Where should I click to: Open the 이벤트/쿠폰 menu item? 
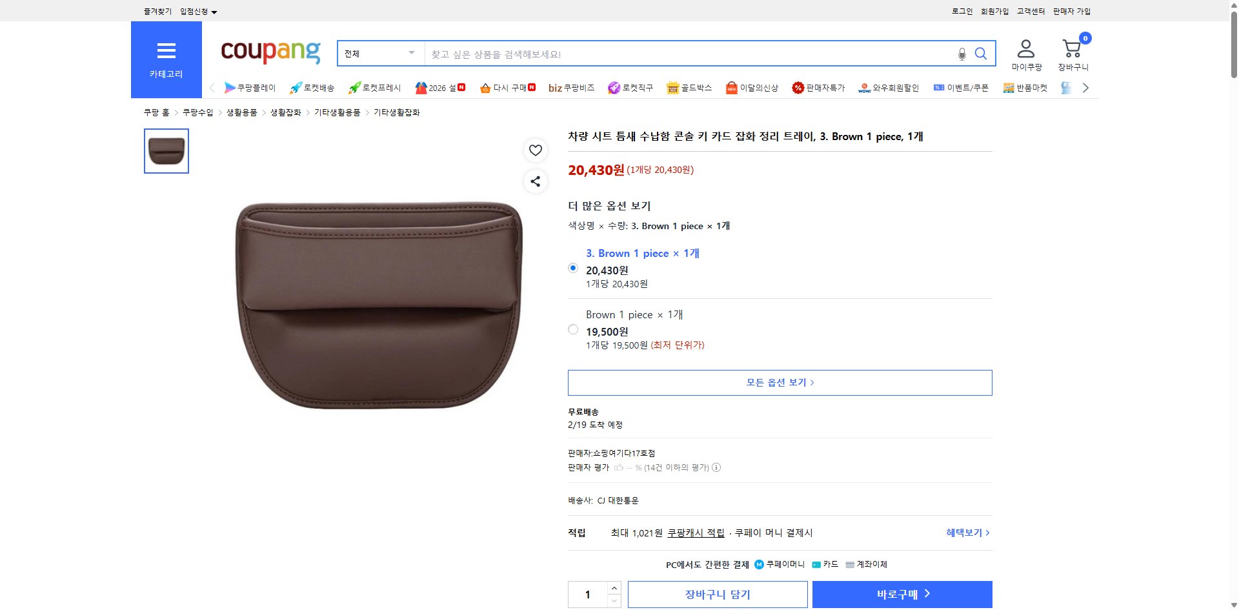(961, 88)
